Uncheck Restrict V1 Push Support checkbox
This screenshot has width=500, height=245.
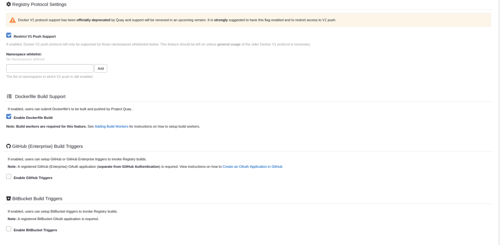pos(9,36)
